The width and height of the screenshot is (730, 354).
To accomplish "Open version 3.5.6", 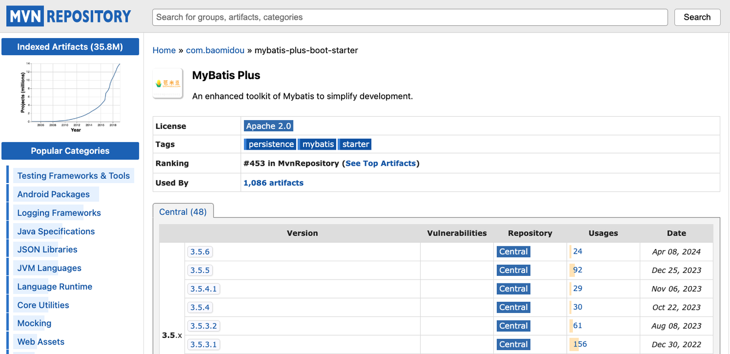I will [199, 252].
